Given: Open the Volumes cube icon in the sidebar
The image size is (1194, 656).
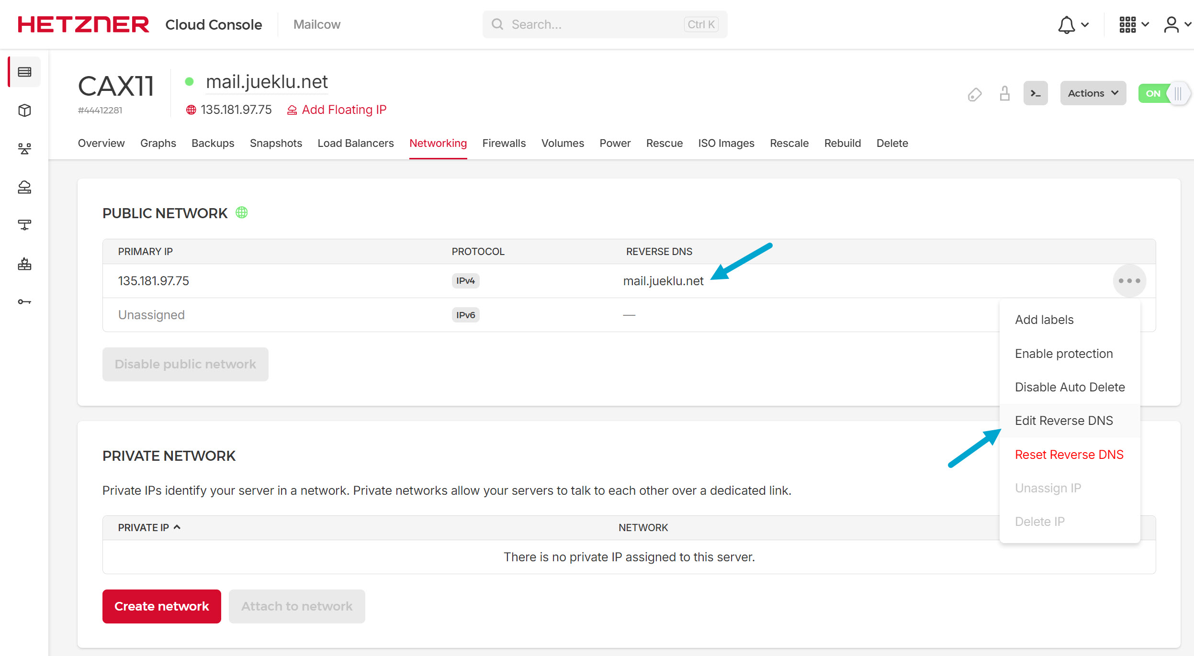Looking at the screenshot, I should coord(24,111).
